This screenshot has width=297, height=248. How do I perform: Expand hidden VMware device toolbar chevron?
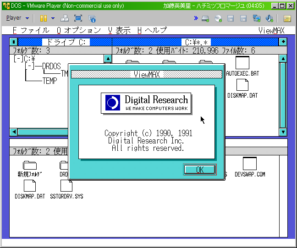click(x=196, y=18)
